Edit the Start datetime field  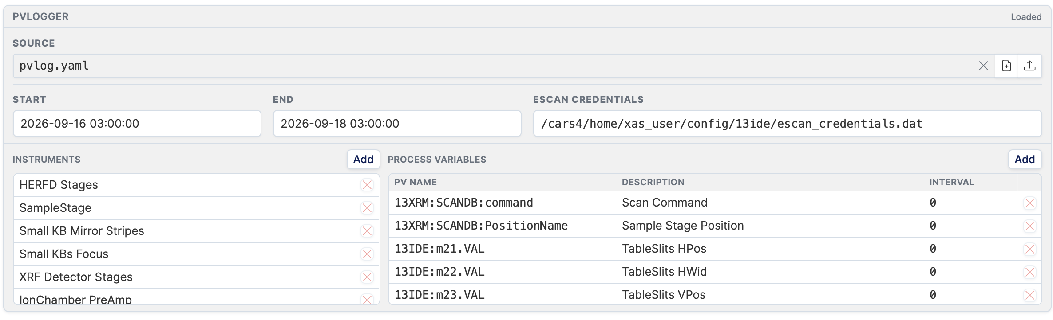(137, 124)
